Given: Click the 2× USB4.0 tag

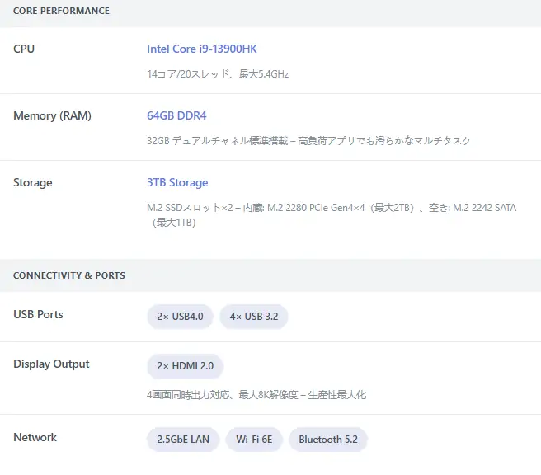Looking at the screenshot, I should click(180, 317).
